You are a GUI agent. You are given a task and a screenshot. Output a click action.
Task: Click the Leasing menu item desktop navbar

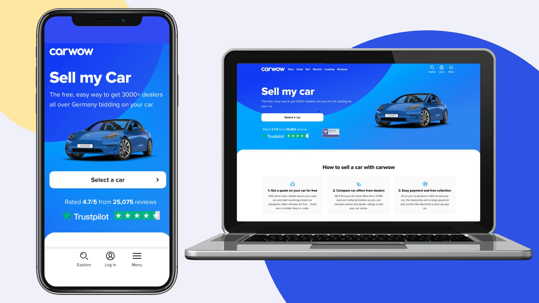pos(329,69)
